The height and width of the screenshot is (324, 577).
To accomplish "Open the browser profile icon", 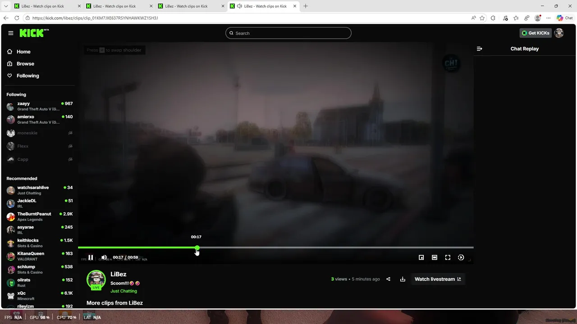I will (x=537, y=18).
